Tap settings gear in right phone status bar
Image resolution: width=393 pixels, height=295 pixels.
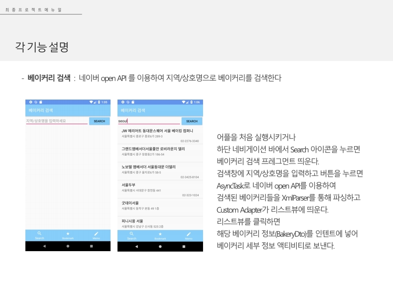(x=123, y=102)
